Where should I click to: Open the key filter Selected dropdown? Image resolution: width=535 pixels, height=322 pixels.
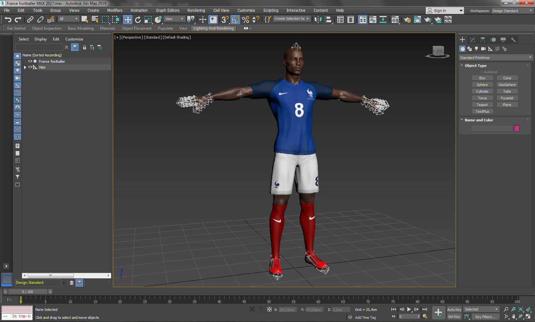click(481, 309)
